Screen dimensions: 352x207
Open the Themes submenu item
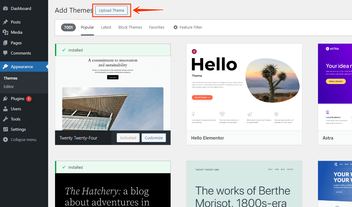click(x=11, y=78)
